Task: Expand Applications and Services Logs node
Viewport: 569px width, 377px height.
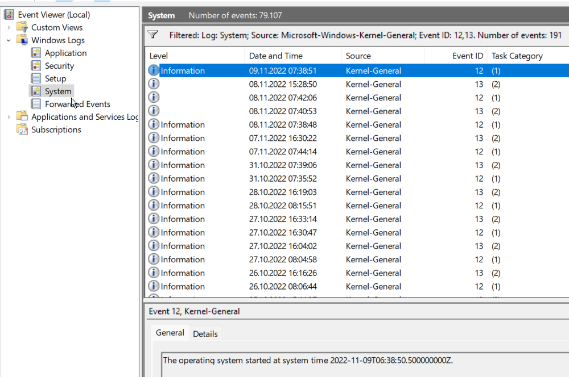Action: (9, 117)
